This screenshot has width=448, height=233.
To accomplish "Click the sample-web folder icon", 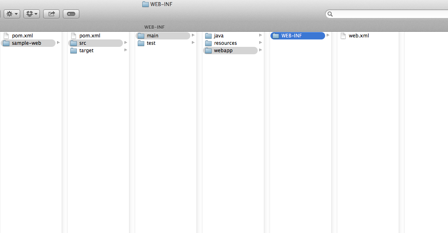I will coord(6,43).
